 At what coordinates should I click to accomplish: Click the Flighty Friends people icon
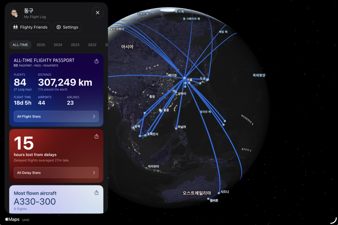(15, 27)
